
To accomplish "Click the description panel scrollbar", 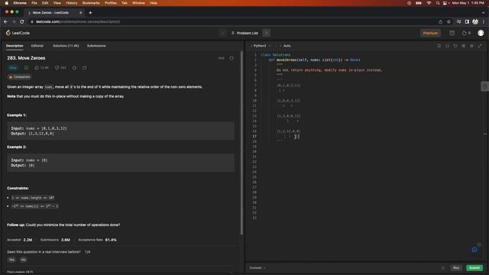I will pos(241,144).
